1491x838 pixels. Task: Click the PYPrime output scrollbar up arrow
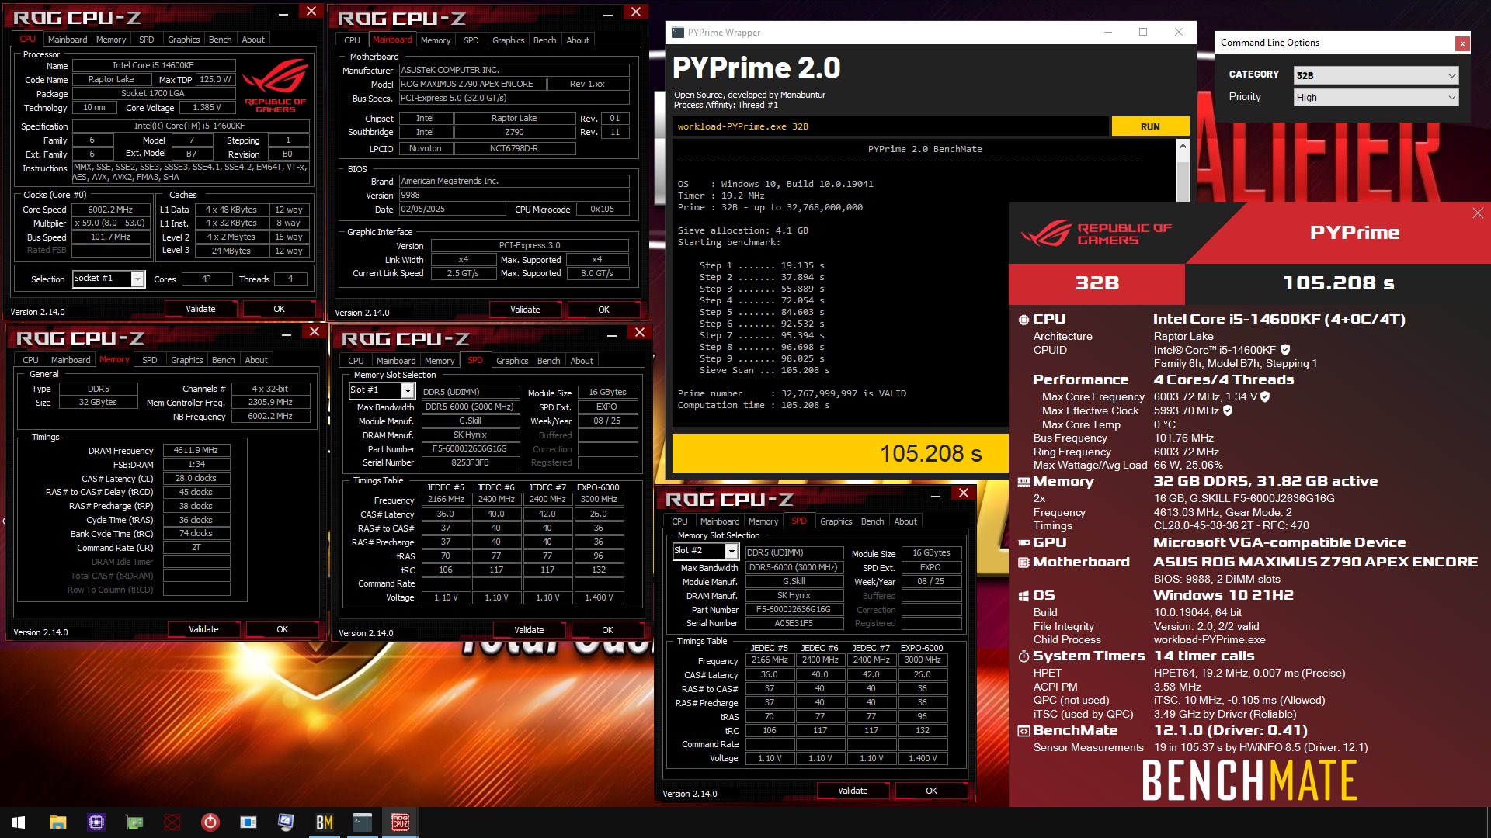pyautogui.click(x=1183, y=147)
